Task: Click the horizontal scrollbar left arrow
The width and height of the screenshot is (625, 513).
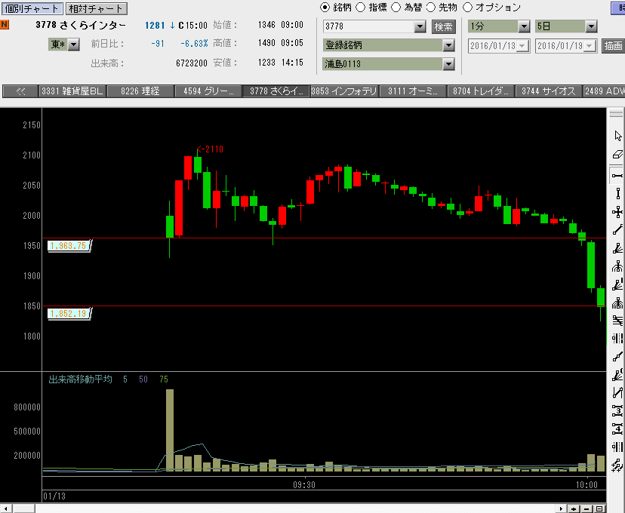Action: click(5, 508)
